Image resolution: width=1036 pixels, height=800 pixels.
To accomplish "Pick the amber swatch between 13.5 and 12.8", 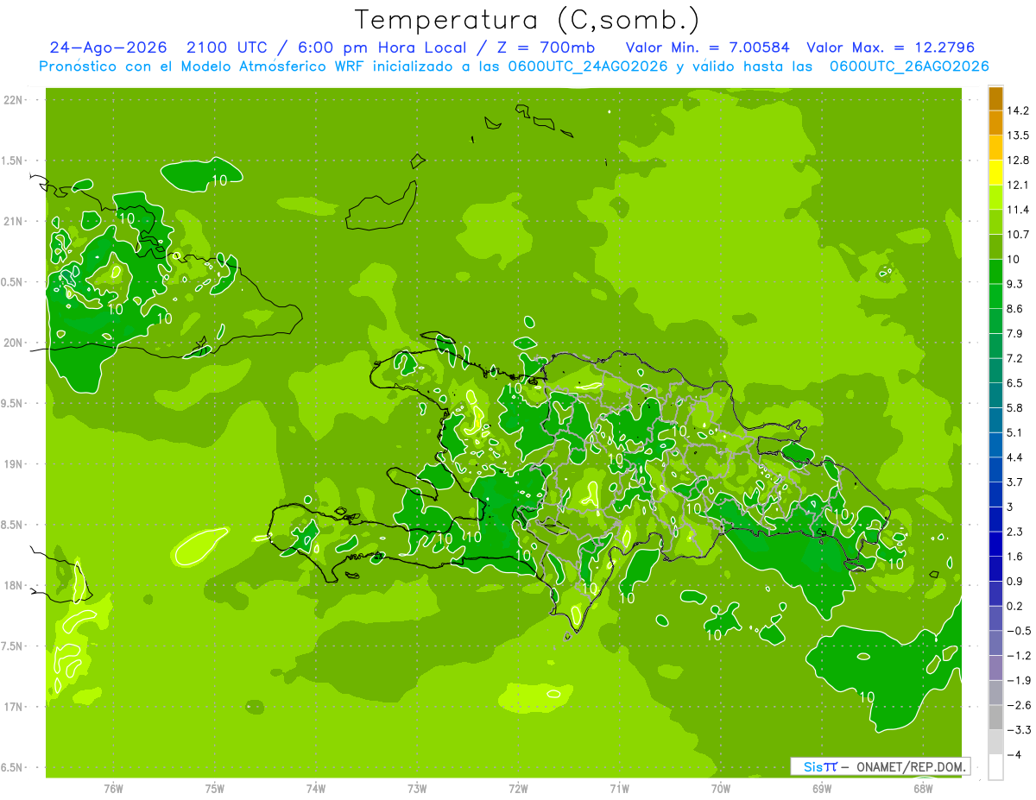I will (995, 148).
